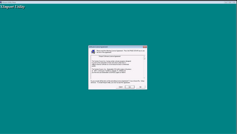
Task: Click the license text scrollbar thumb
Action: (x=144, y=58)
